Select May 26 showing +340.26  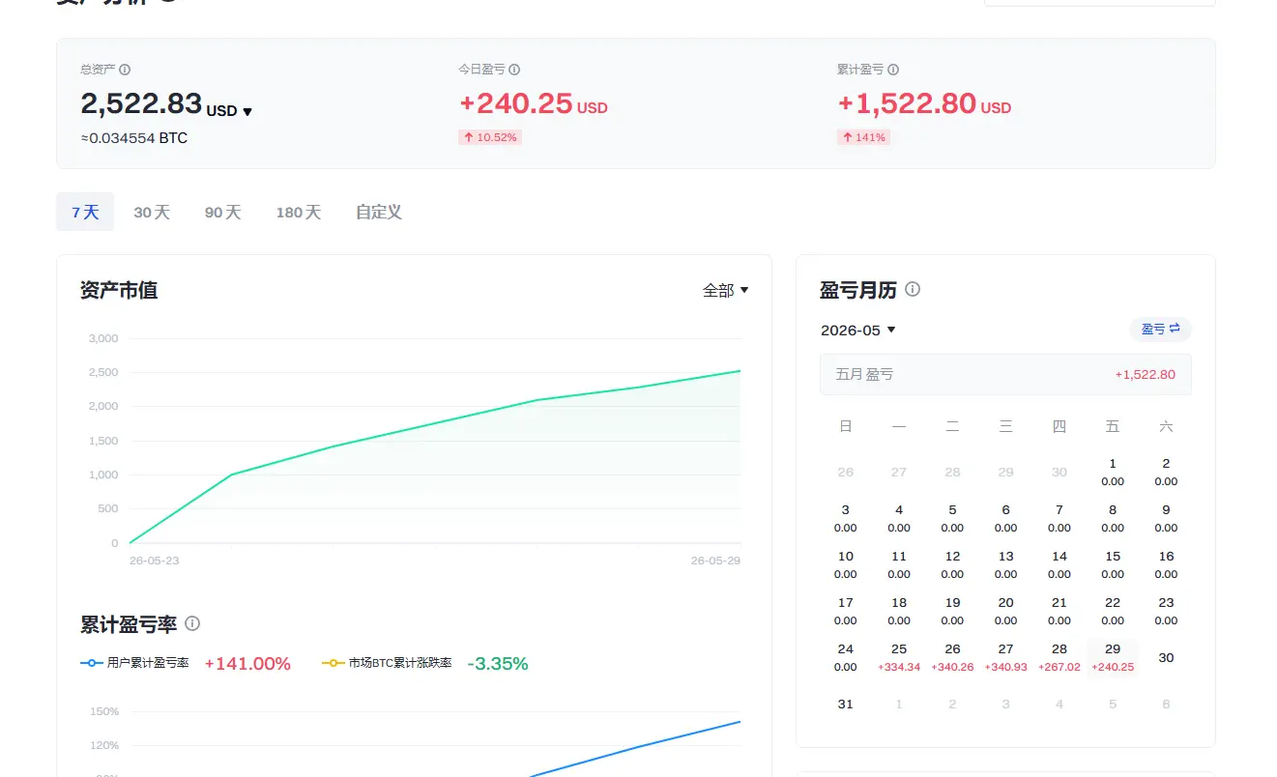(x=952, y=657)
